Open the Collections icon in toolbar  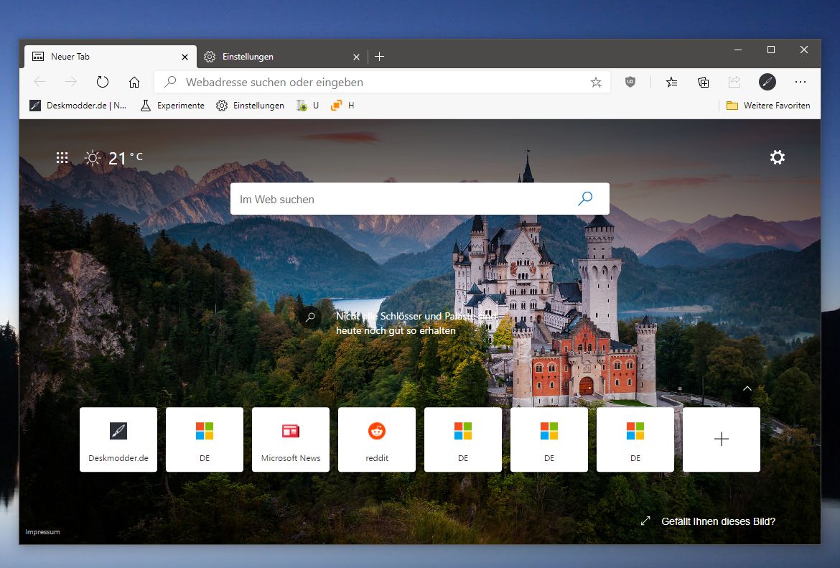point(704,82)
